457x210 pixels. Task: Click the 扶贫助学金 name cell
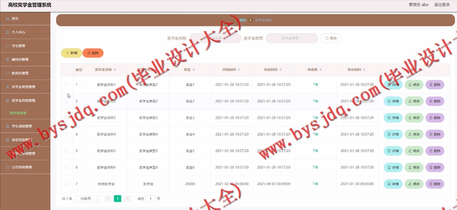pyautogui.click(x=106, y=184)
